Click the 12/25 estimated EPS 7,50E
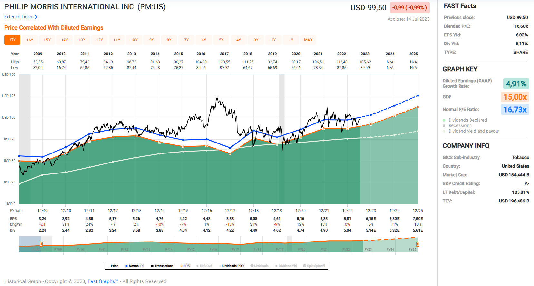The height and width of the screenshot is (286, 534). tap(418, 219)
